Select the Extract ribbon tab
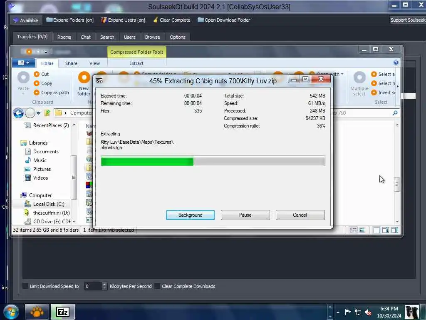Viewport: 426px width, 320px height. pyautogui.click(x=136, y=63)
